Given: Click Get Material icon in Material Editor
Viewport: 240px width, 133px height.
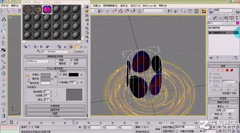Looking at the screenshot, I should pos(25,47).
